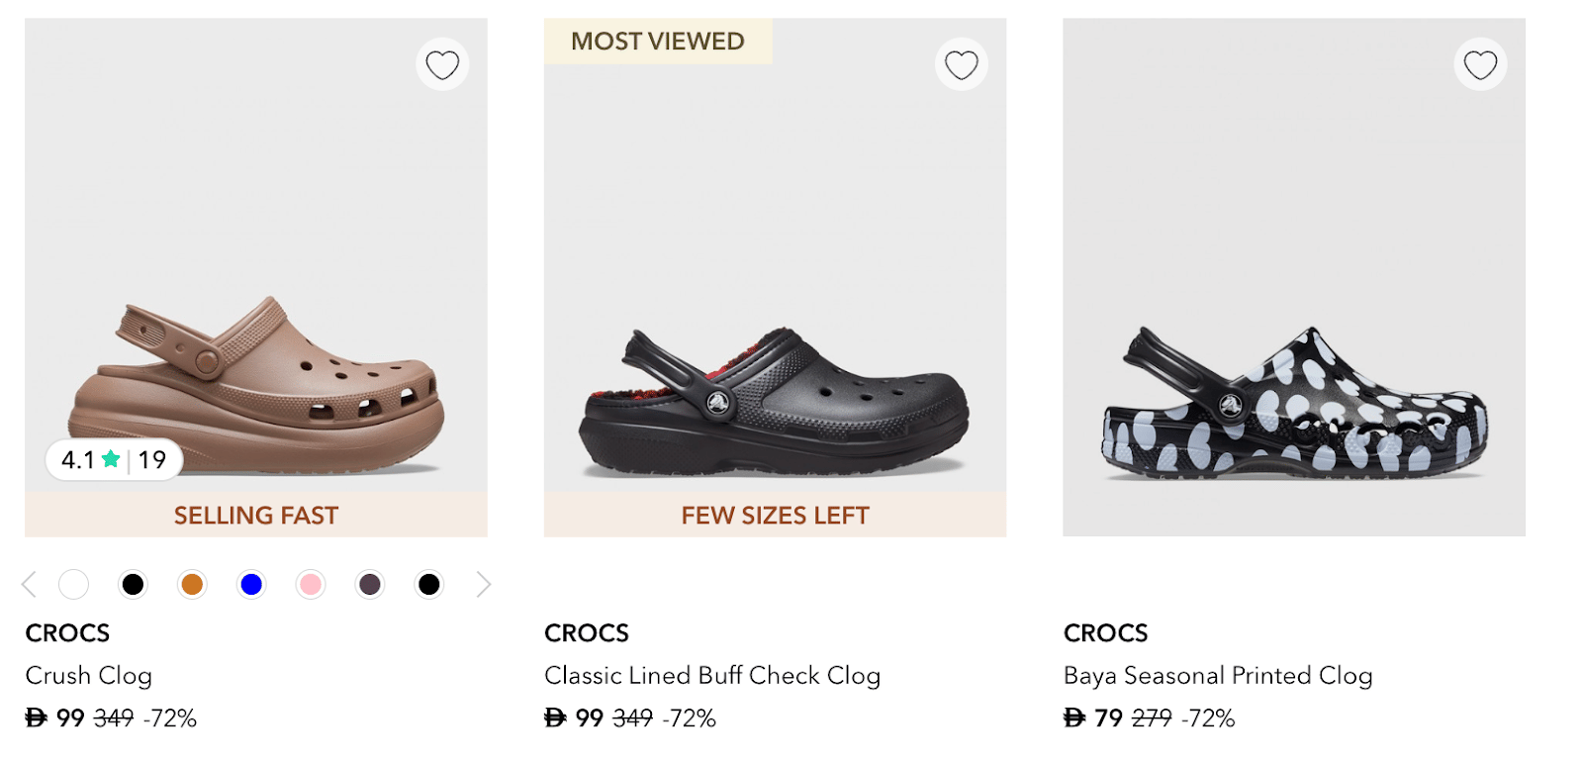1583x765 pixels.
Task: Click the SELLING FAST banner
Action: pos(256,516)
